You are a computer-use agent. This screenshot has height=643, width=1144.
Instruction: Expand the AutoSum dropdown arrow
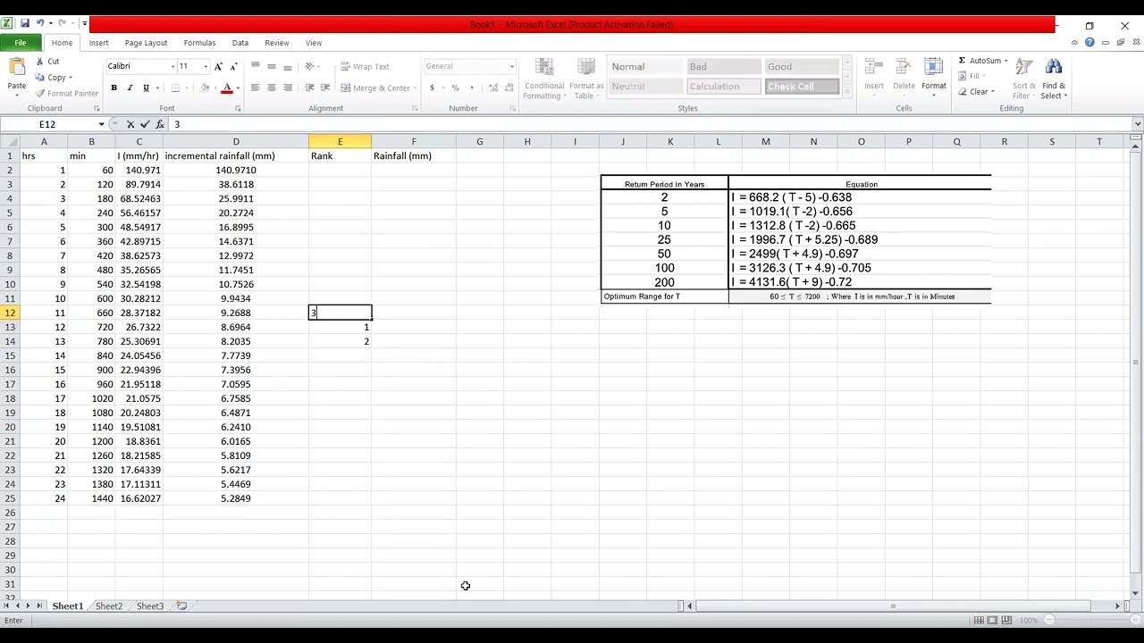(x=1005, y=61)
